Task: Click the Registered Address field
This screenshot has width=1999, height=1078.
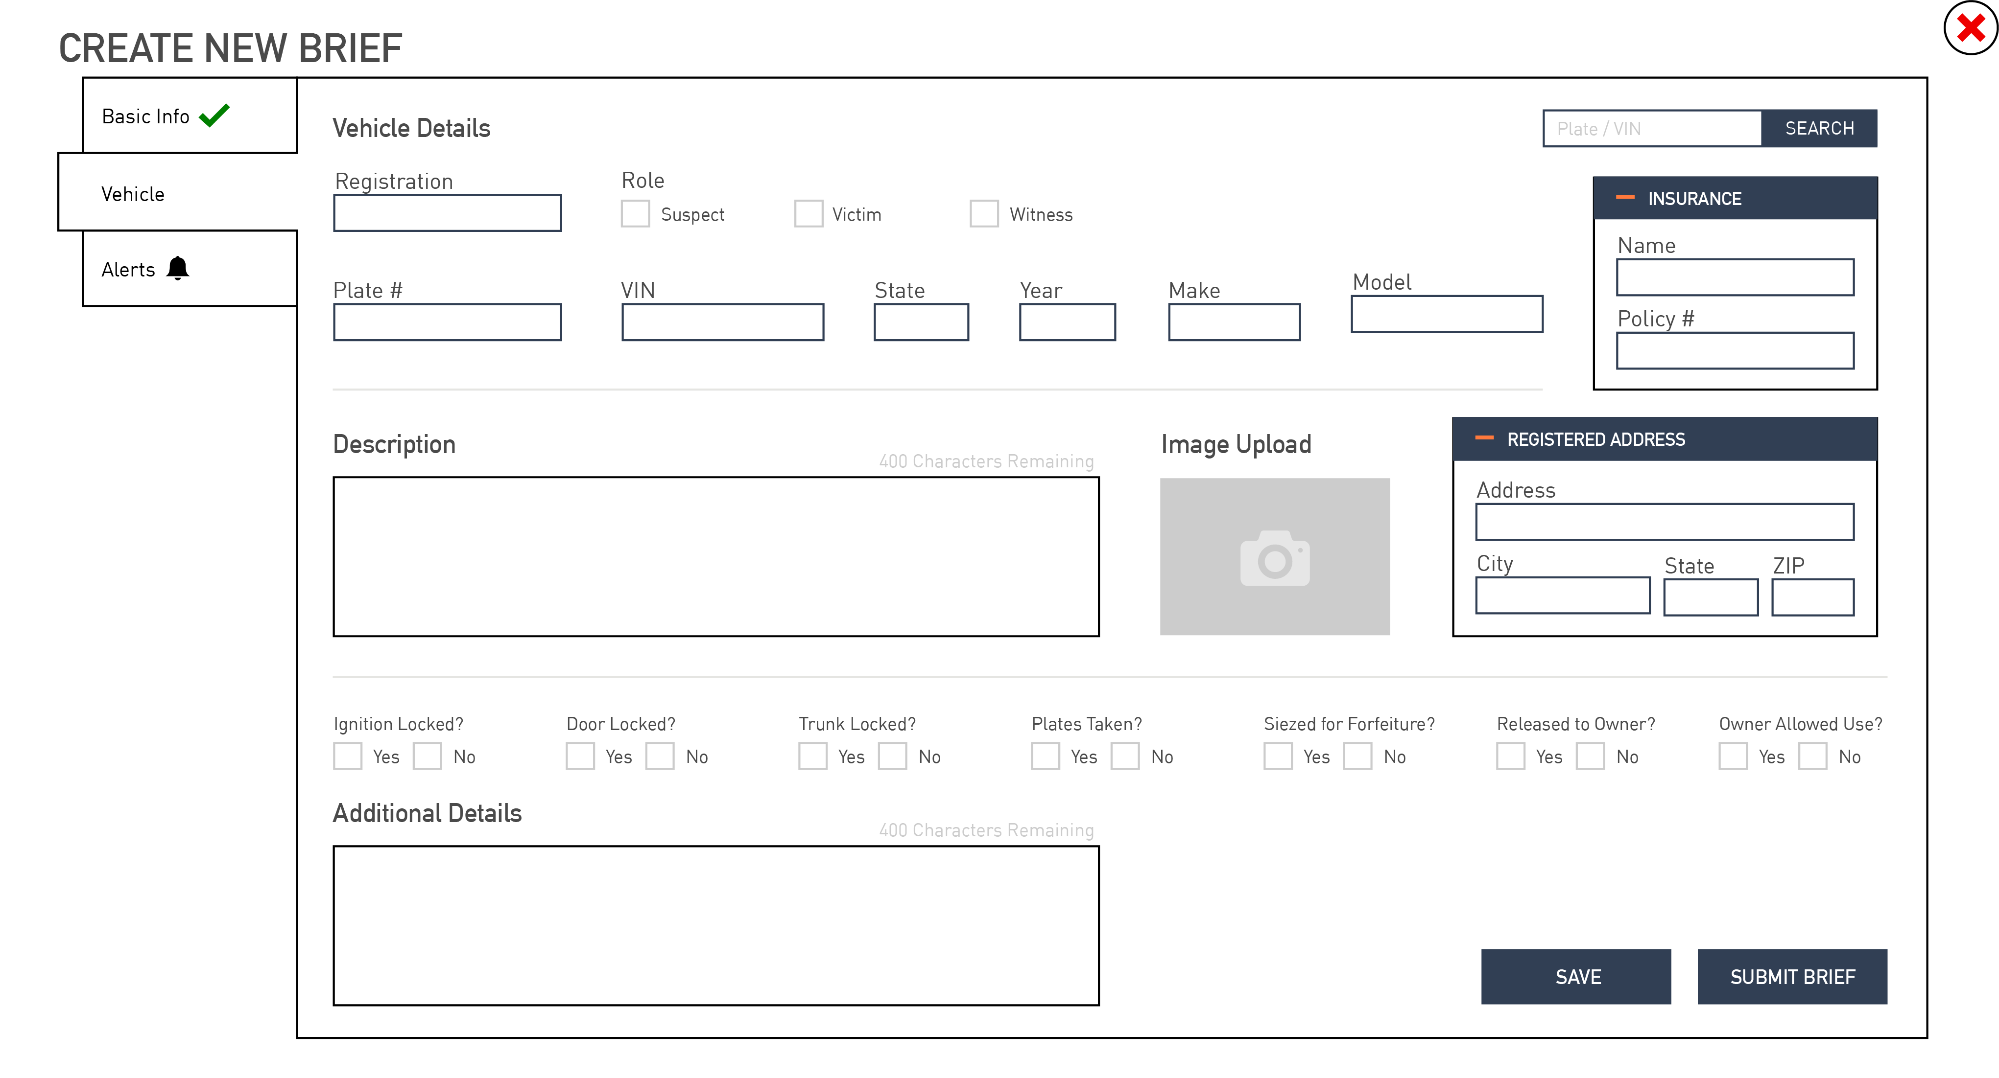Action: pos(1666,522)
